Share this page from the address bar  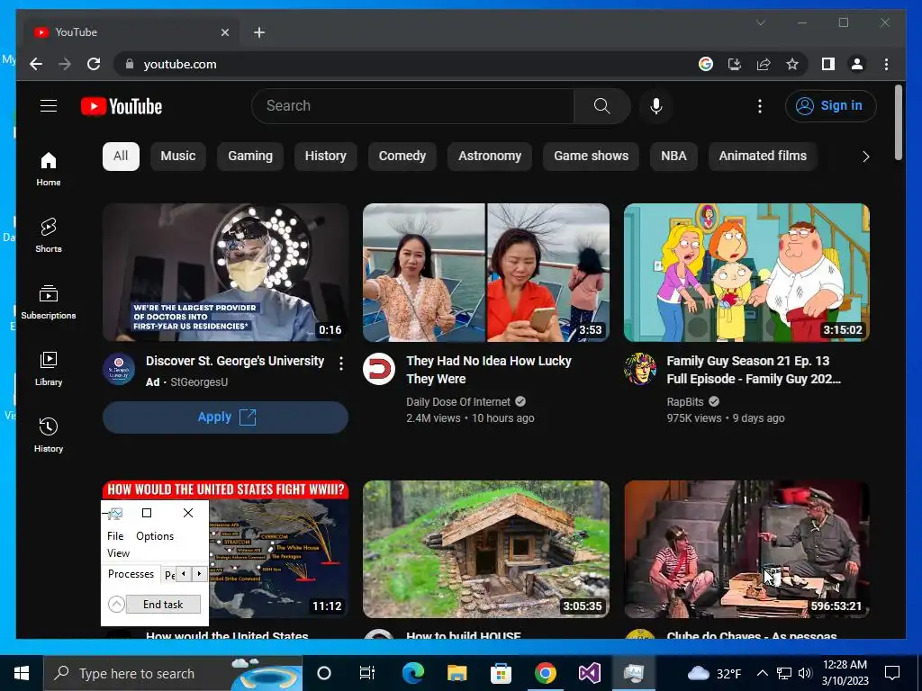(x=764, y=64)
